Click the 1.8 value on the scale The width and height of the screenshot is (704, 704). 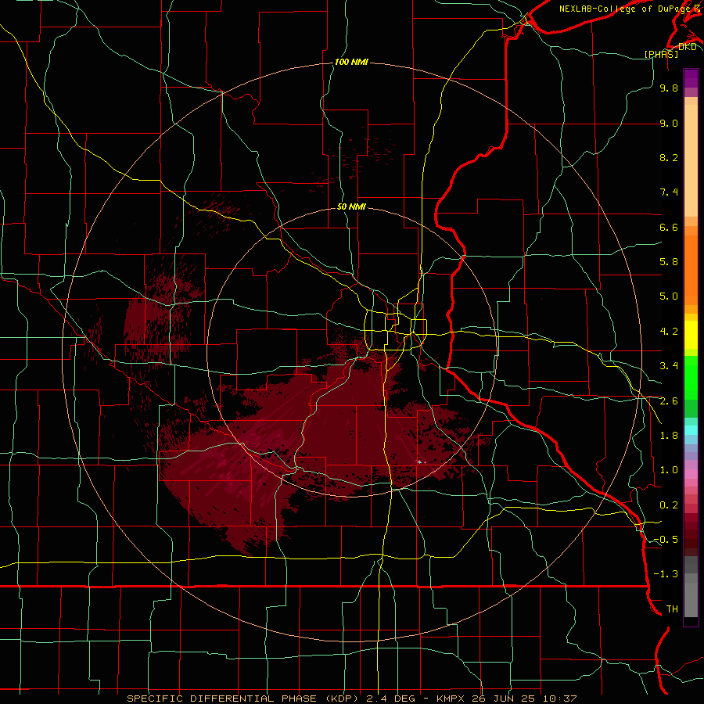coord(669,436)
